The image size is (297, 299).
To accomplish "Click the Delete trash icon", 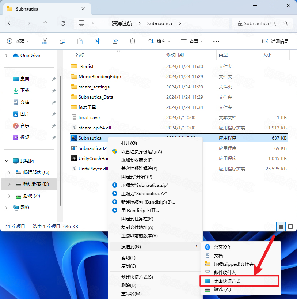I will point(133,41).
